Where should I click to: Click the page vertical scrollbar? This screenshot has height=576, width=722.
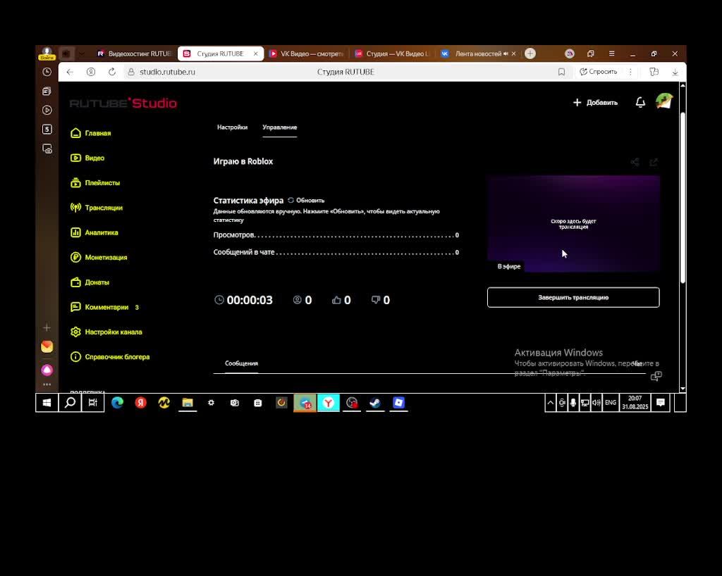pos(683,198)
